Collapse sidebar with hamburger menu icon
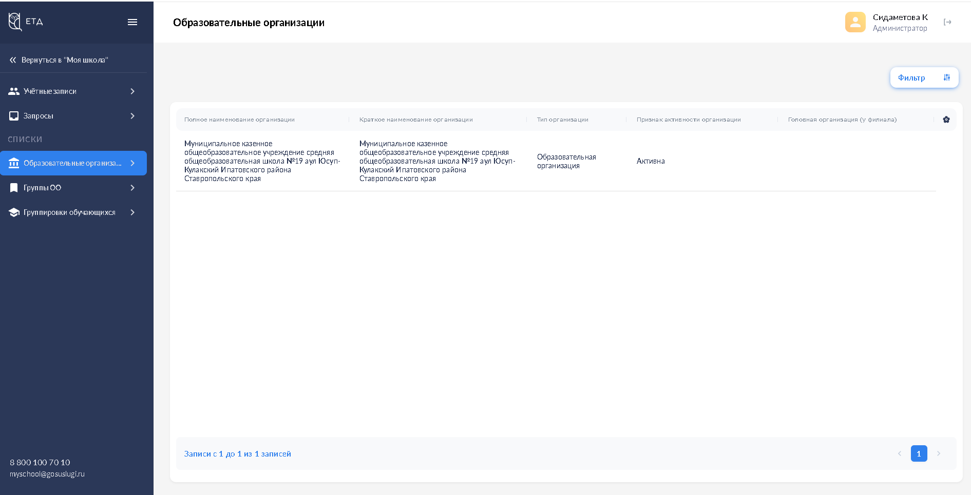The height and width of the screenshot is (495, 971). point(132,22)
